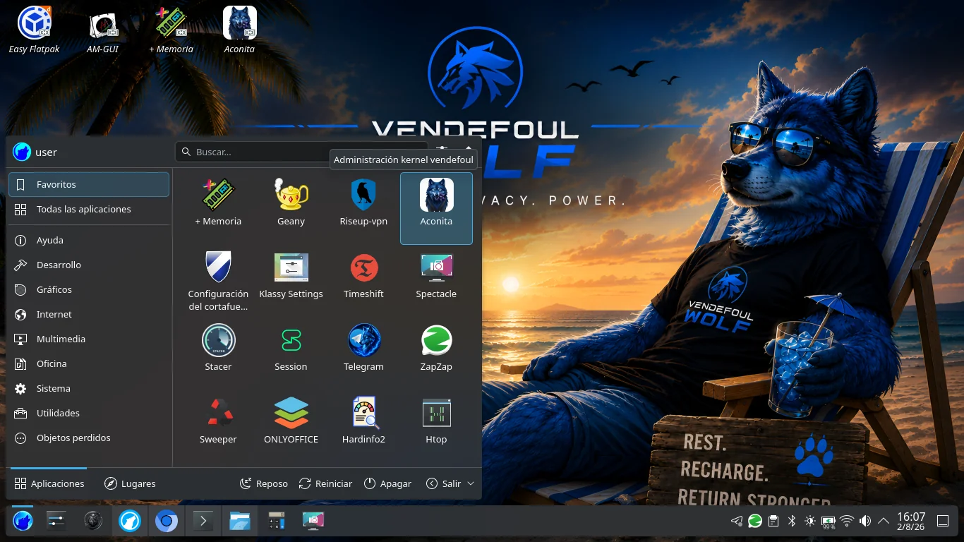
Task: Expand the hidden system tray icons arrow
Action: 884,522
